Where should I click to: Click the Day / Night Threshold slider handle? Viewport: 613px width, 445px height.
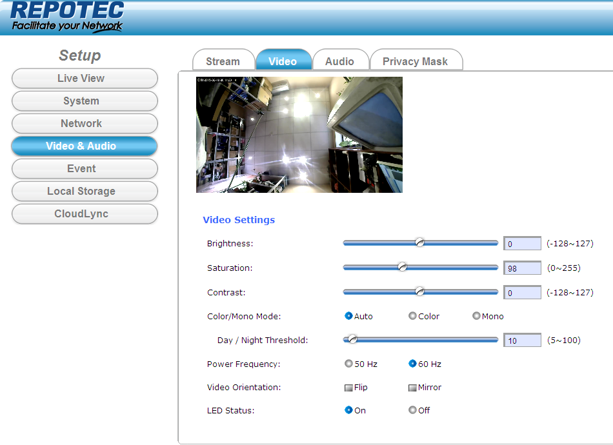point(352,339)
